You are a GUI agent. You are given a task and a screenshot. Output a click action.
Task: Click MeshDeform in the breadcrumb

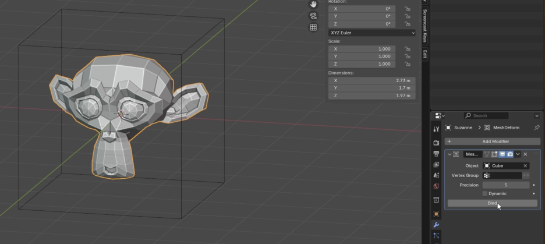point(506,128)
